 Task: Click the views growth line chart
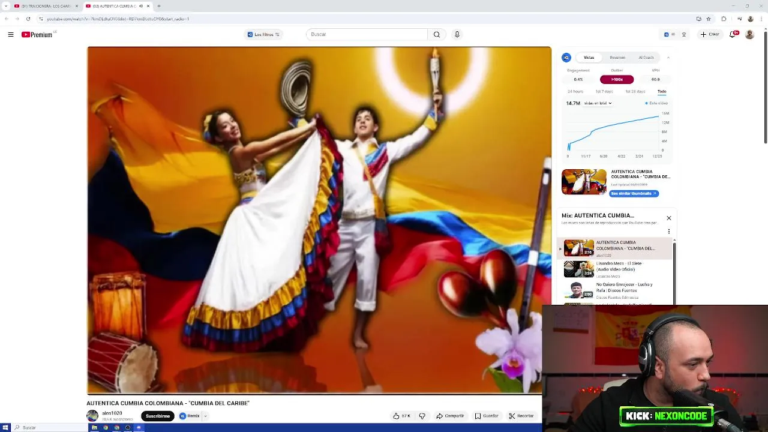613,132
